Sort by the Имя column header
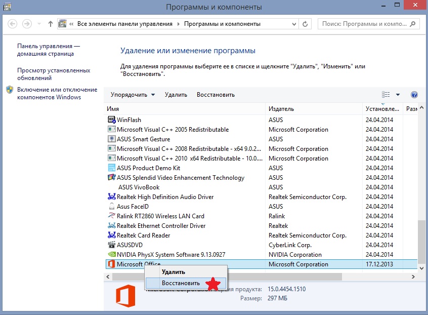 coord(185,109)
